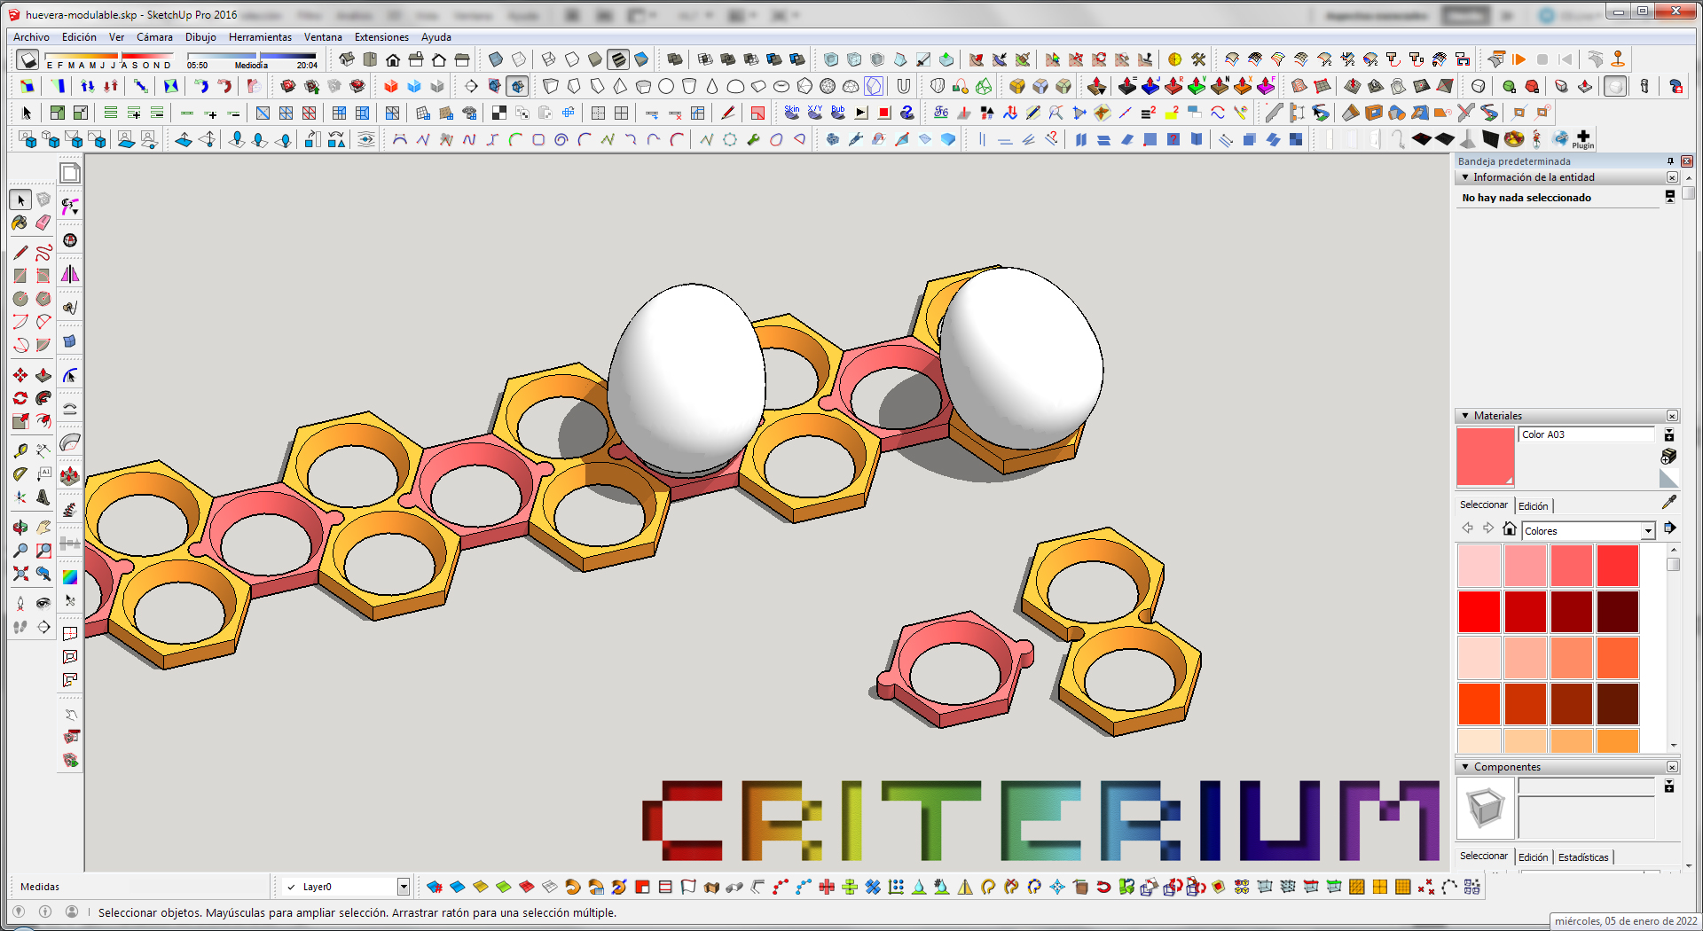Enable Hidden Line face style

point(572,60)
